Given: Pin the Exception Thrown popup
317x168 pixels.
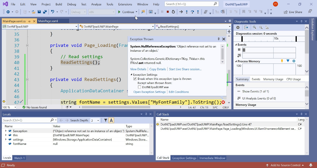Looking at the screenshot, I should point(219,39).
